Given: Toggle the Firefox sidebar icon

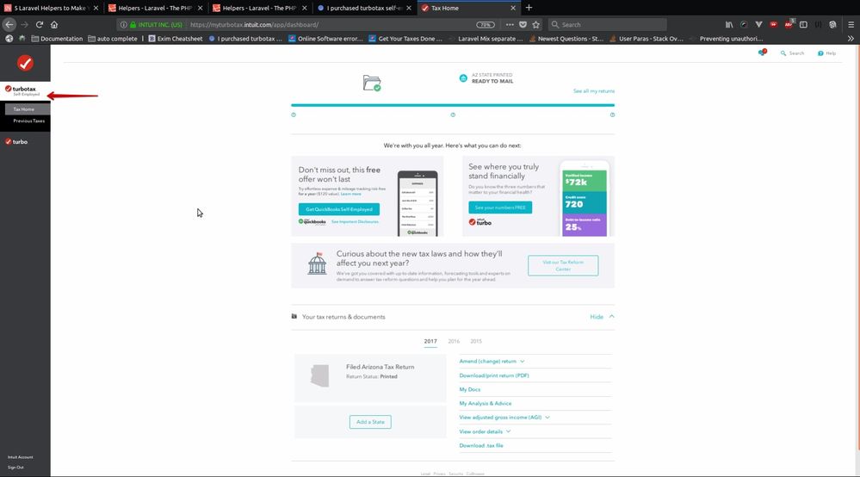Looking at the screenshot, I should point(803,24).
